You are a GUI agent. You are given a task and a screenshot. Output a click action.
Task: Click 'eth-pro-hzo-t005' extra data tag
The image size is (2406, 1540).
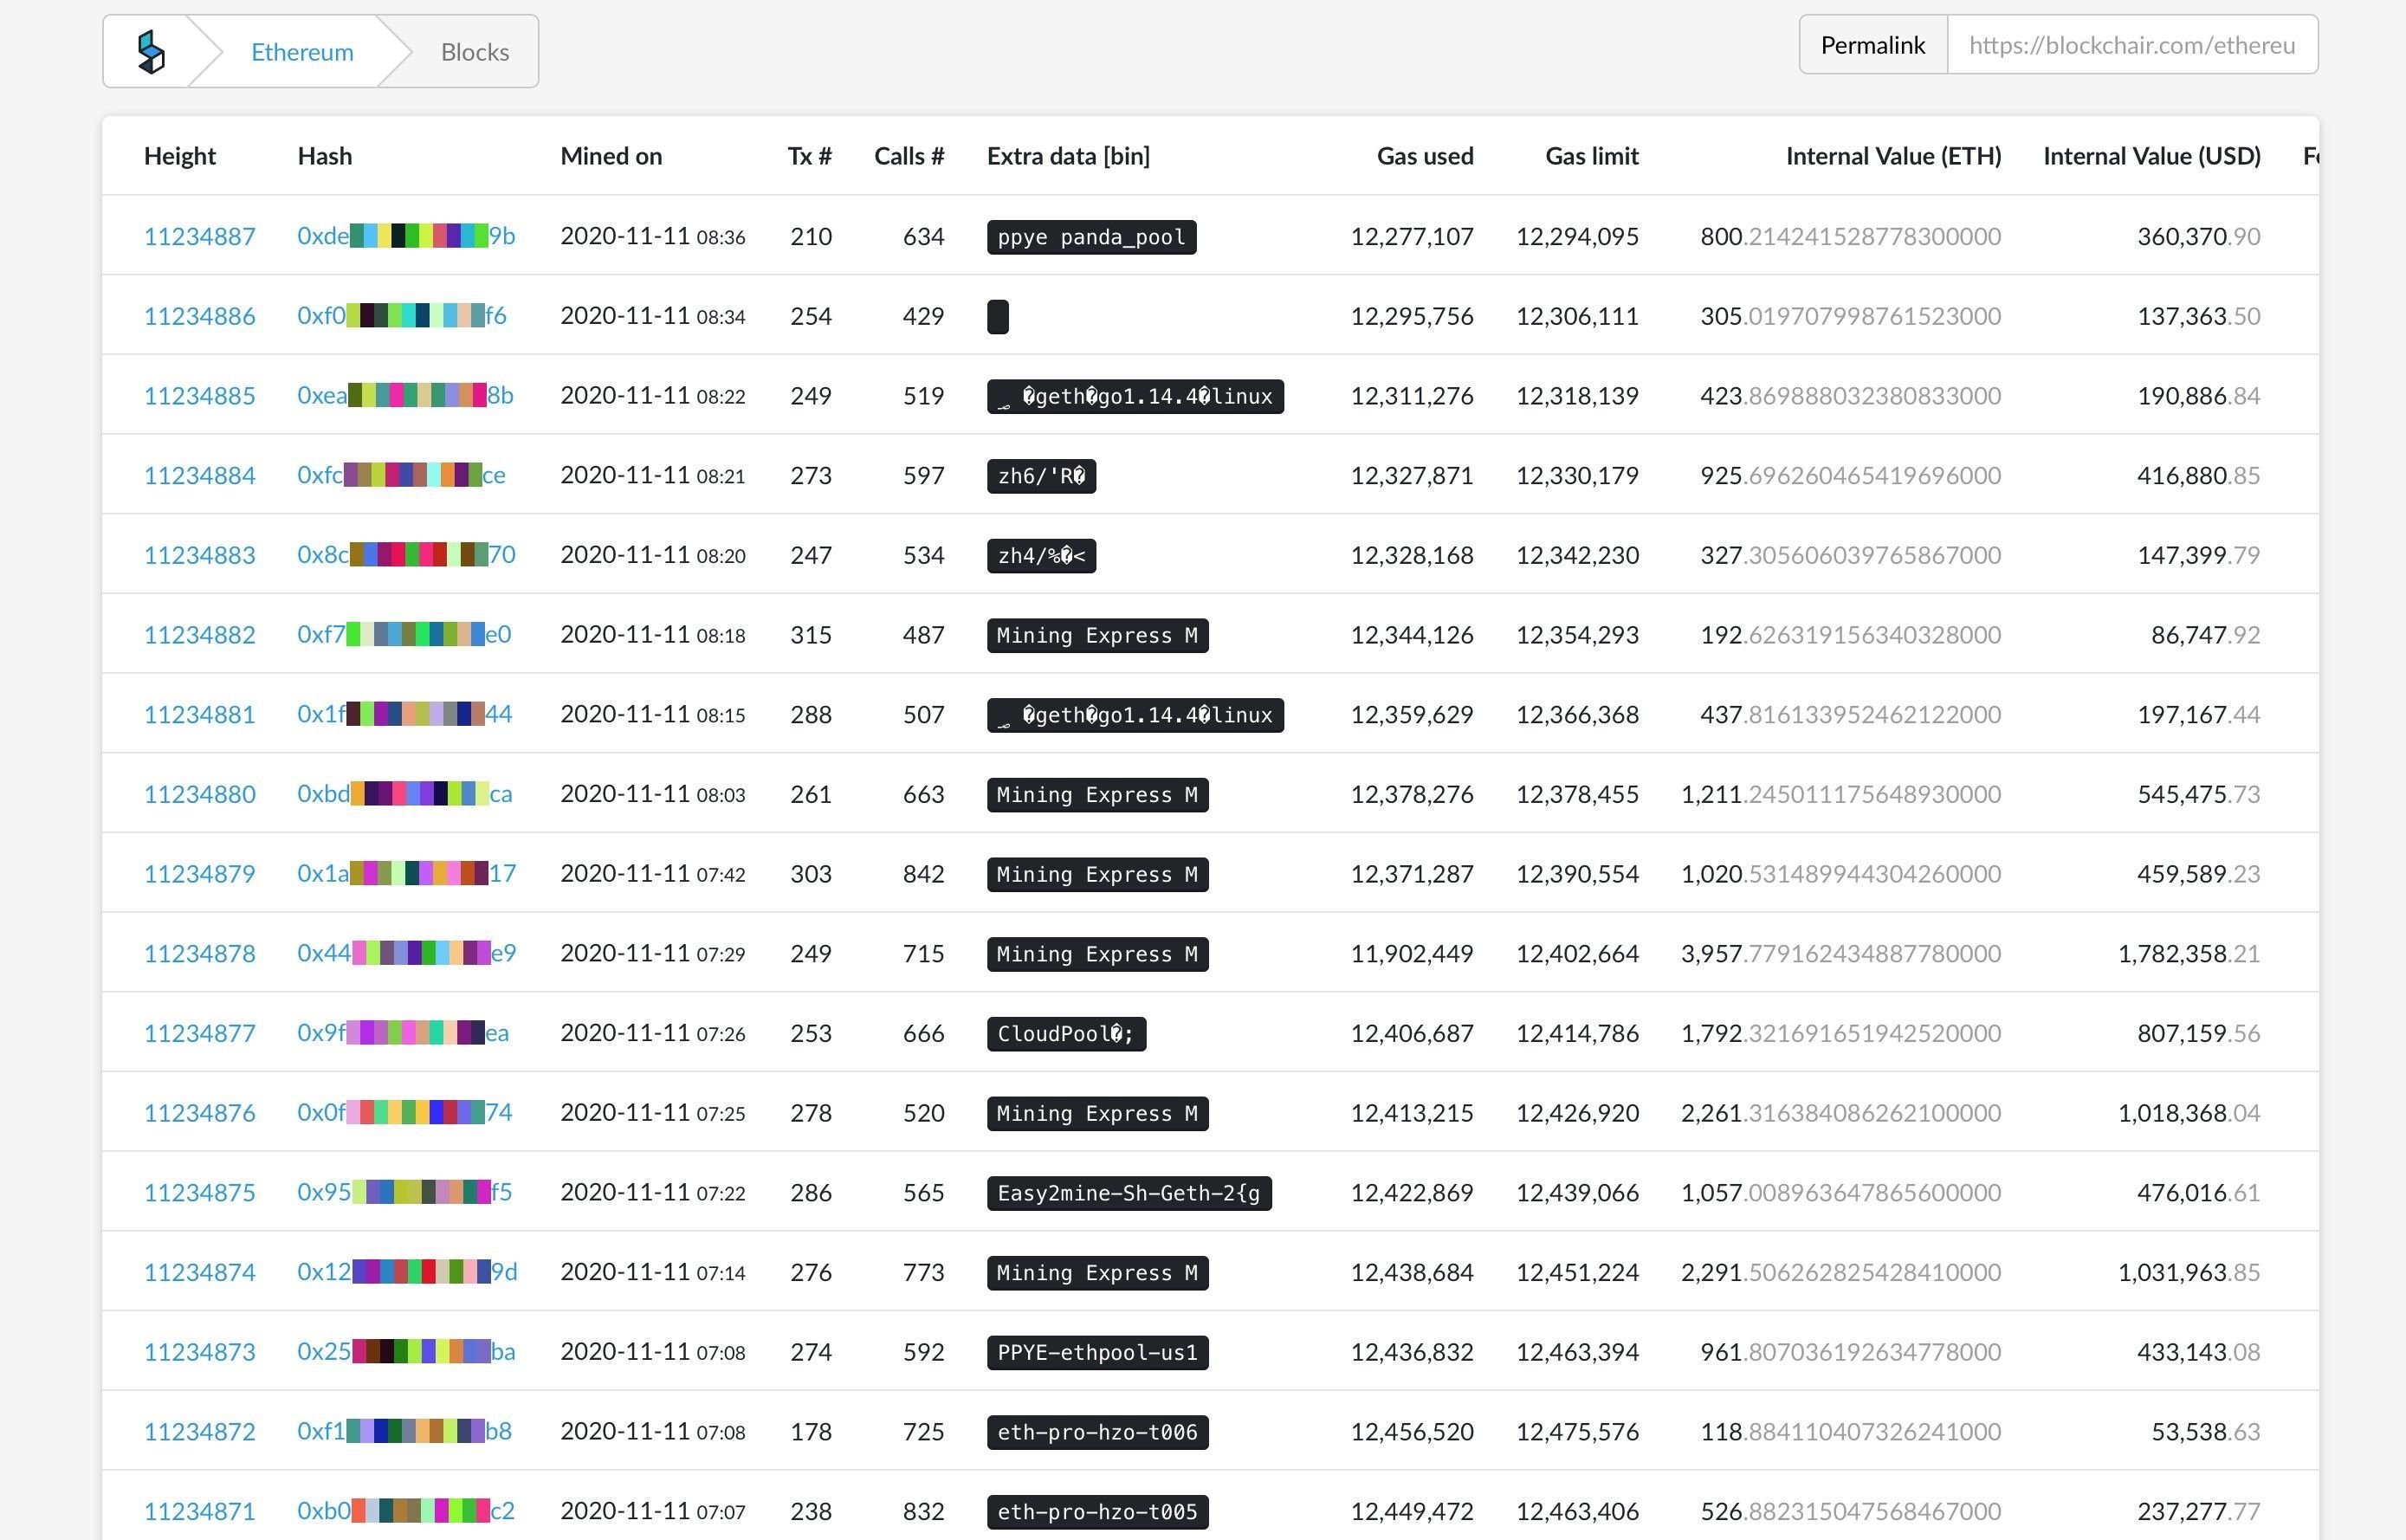1097,1512
